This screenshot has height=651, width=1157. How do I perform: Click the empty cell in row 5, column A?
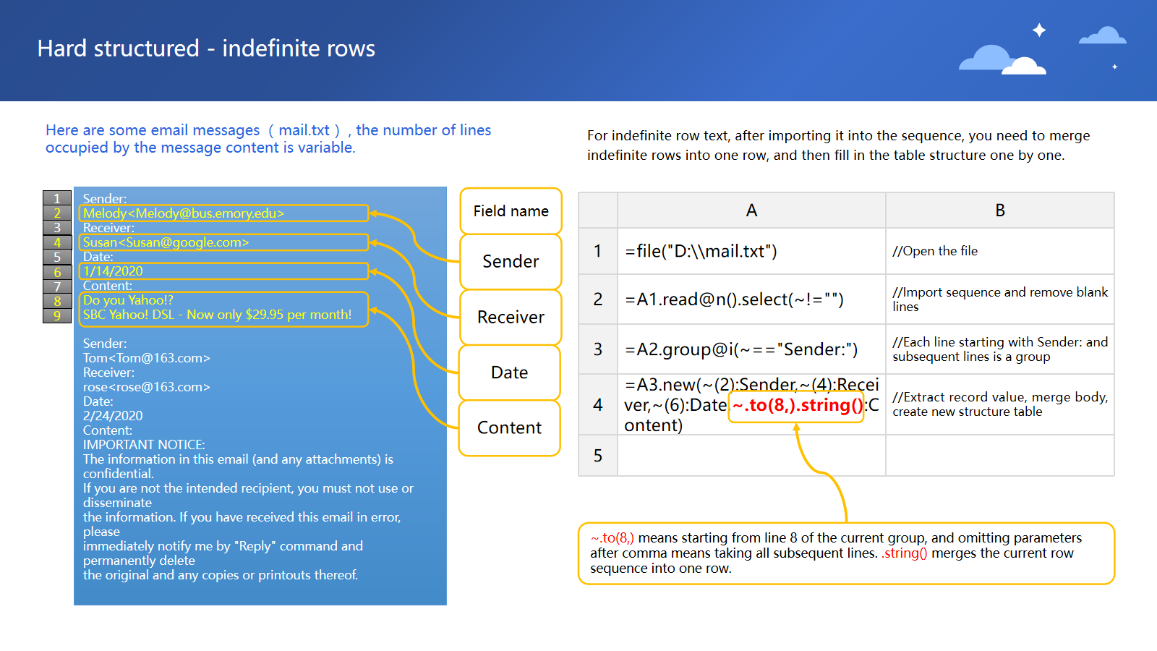pyautogui.click(x=751, y=456)
